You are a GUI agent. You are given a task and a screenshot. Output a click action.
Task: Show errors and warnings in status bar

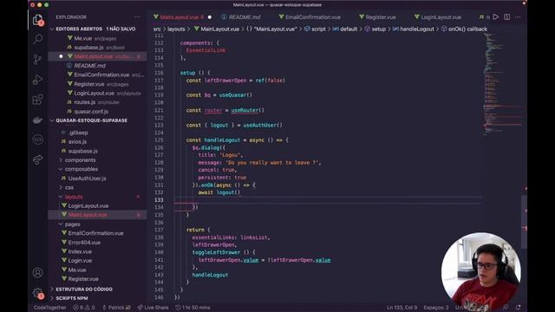pyautogui.click(x=84, y=308)
